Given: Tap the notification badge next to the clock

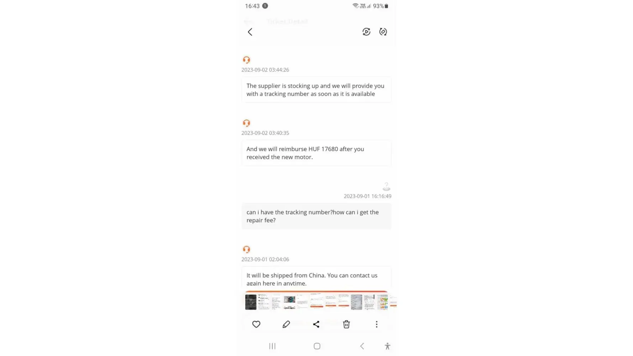Looking at the screenshot, I should click(x=265, y=6).
